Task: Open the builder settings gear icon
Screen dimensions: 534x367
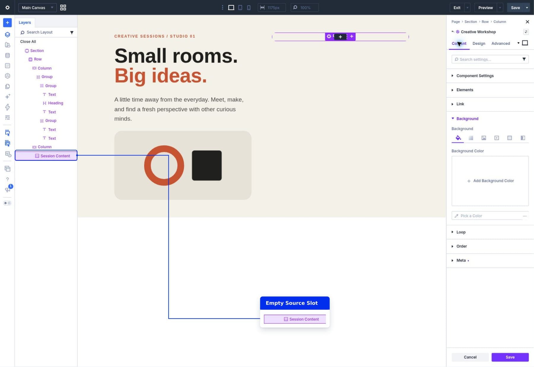Action: coord(7,7)
